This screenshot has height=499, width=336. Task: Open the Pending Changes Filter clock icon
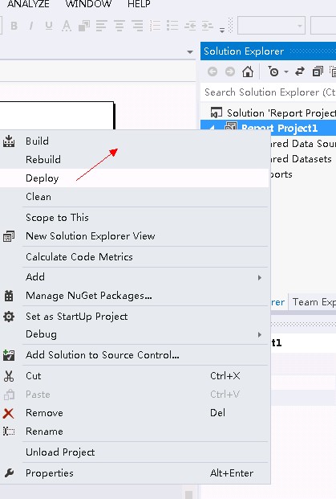(273, 72)
